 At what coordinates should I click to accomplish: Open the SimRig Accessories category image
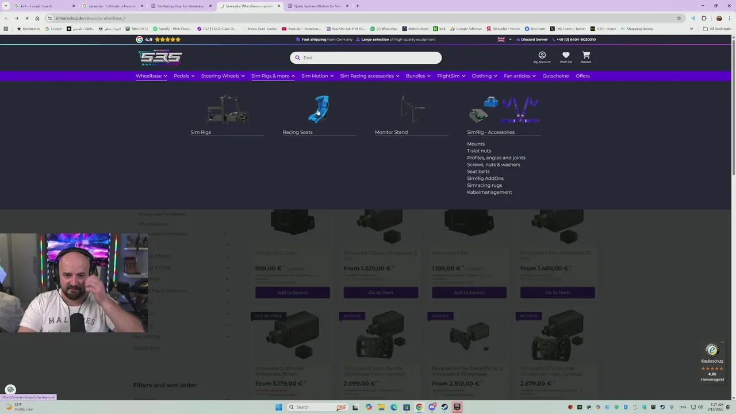504,109
